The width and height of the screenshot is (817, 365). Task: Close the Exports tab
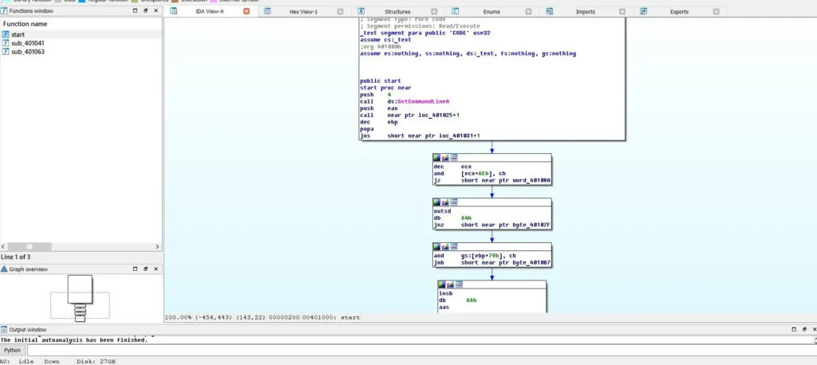click(716, 11)
